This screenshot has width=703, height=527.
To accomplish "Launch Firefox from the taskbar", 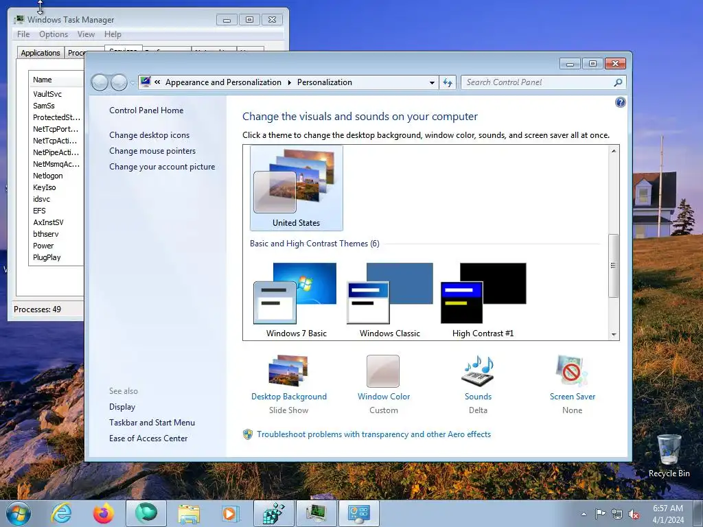I will tap(103, 513).
